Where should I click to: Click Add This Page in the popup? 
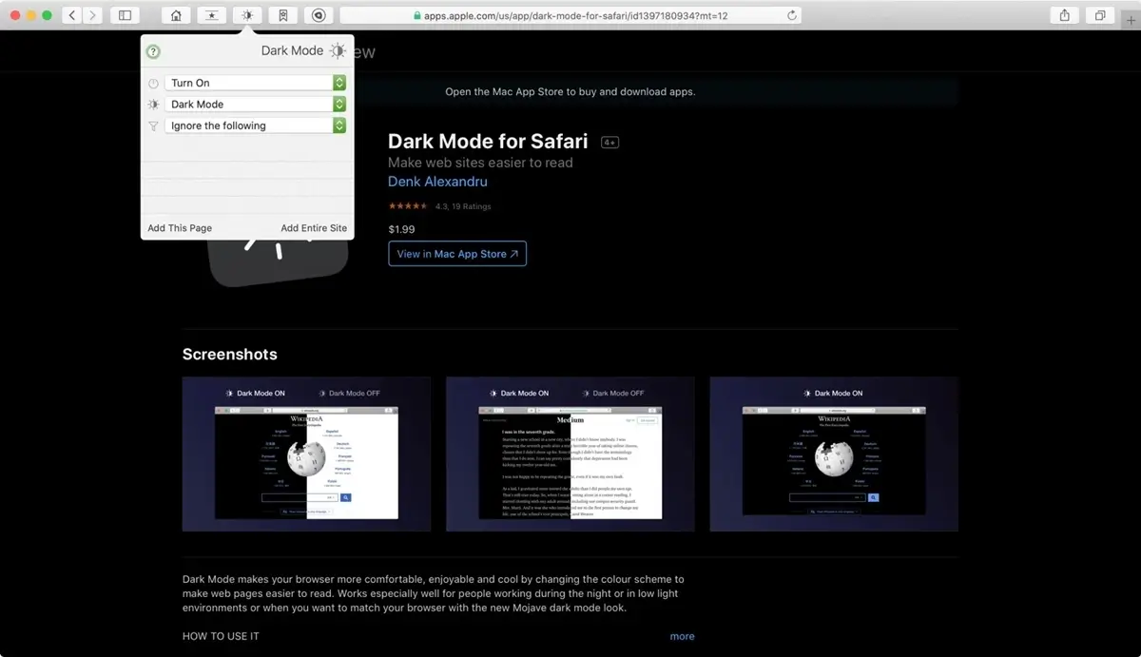point(180,228)
